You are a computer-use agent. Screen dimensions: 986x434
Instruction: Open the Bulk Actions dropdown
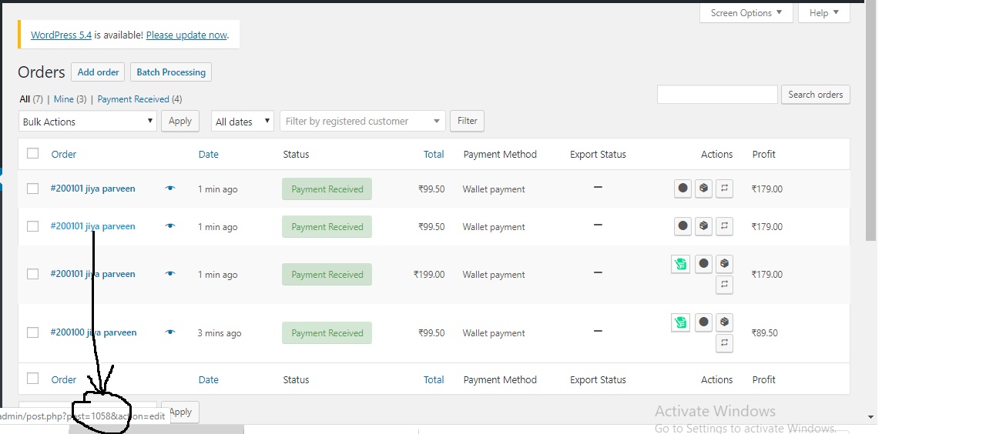click(88, 122)
